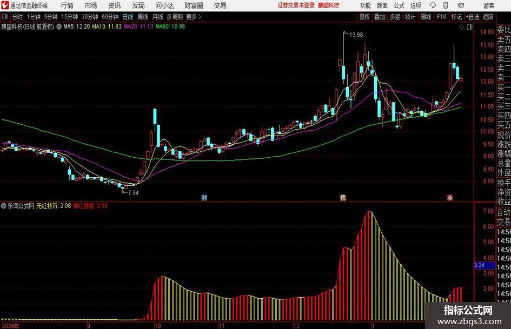Open the 公式 menu

click(399, 5)
